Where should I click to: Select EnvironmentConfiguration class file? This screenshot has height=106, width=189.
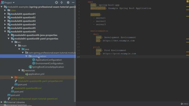click(49, 63)
